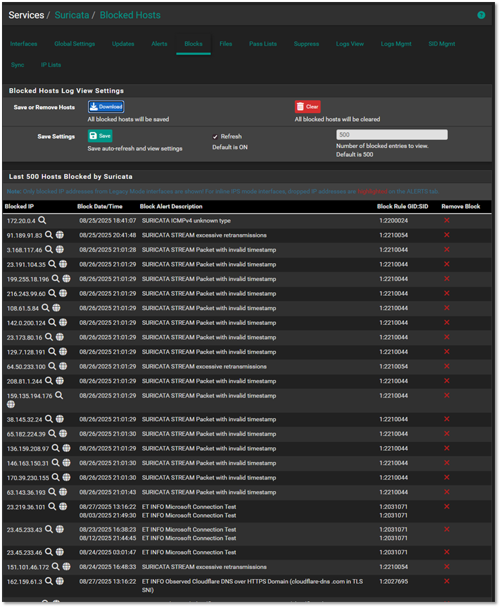Click magnifier icon for 216.243.99.60

[53, 293]
